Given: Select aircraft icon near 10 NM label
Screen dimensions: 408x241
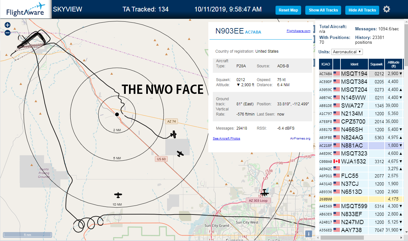Looking at the screenshot, I should [118, 195].
